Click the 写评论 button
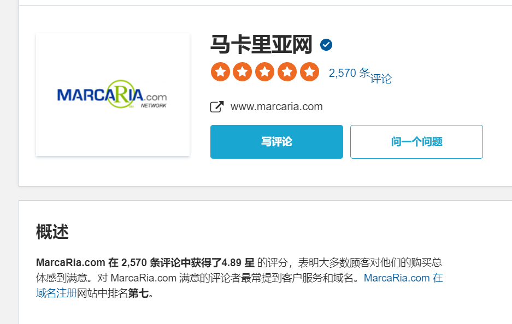The height and width of the screenshot is (324, 512). pos(276,142)
